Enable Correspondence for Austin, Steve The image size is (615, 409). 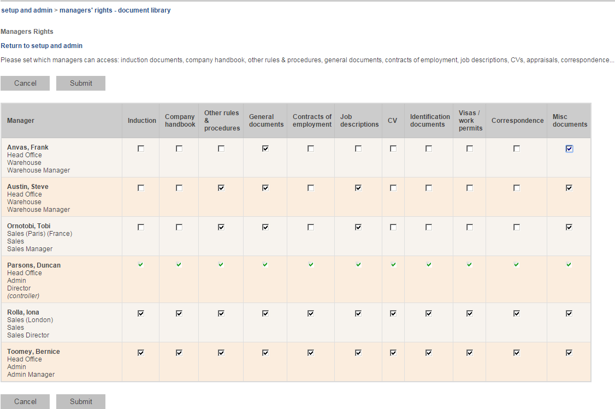[517, 188]
